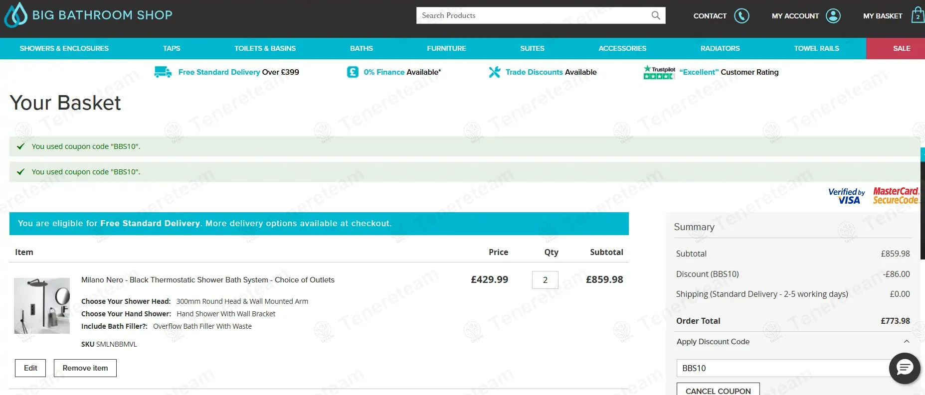925x395 pixels.
Task: Click the Contact link in header
Action: (x=710, y=16)
